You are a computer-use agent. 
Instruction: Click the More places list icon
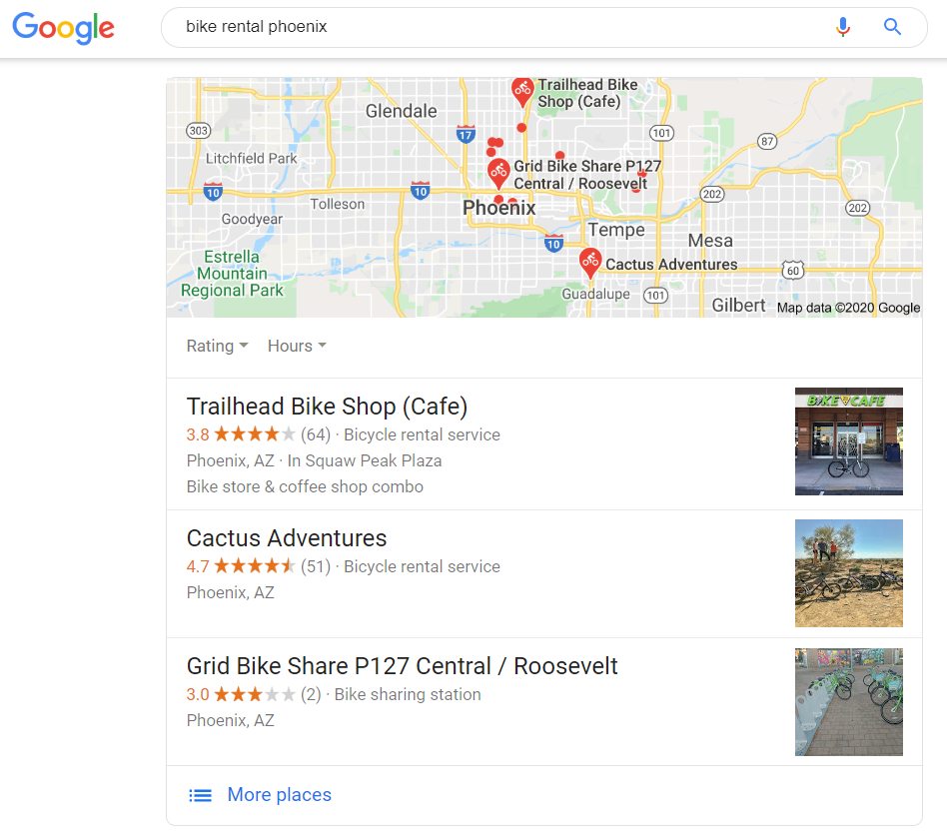click(x=200, y=795)
